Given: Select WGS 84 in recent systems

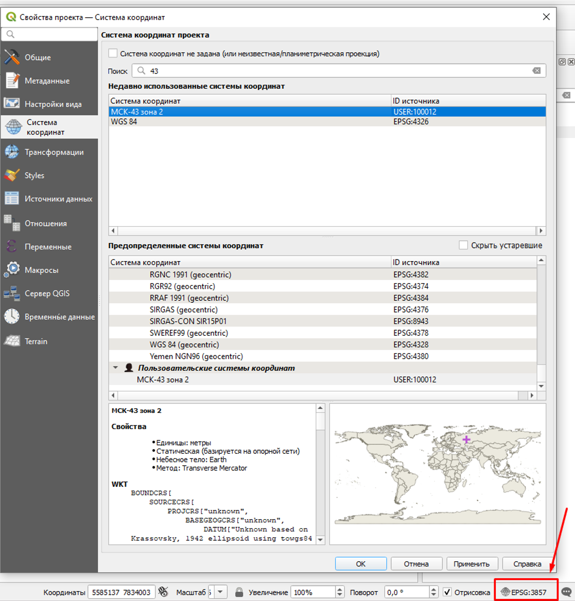Looking at the screenshot, I should pyautogui.click(x=124, y=122).
